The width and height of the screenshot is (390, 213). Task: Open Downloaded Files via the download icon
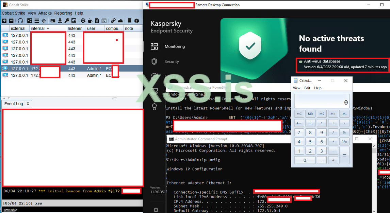60,21
